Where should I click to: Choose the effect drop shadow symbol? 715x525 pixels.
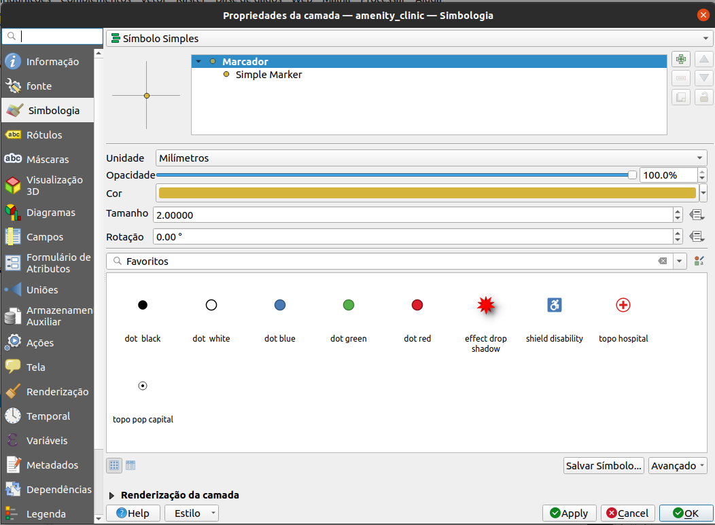point(486,323)
